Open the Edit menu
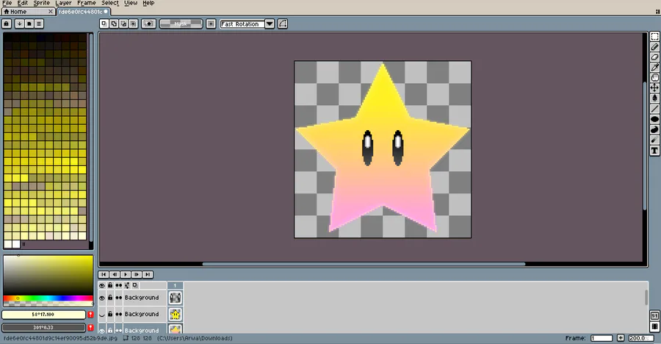 point(22,3)
